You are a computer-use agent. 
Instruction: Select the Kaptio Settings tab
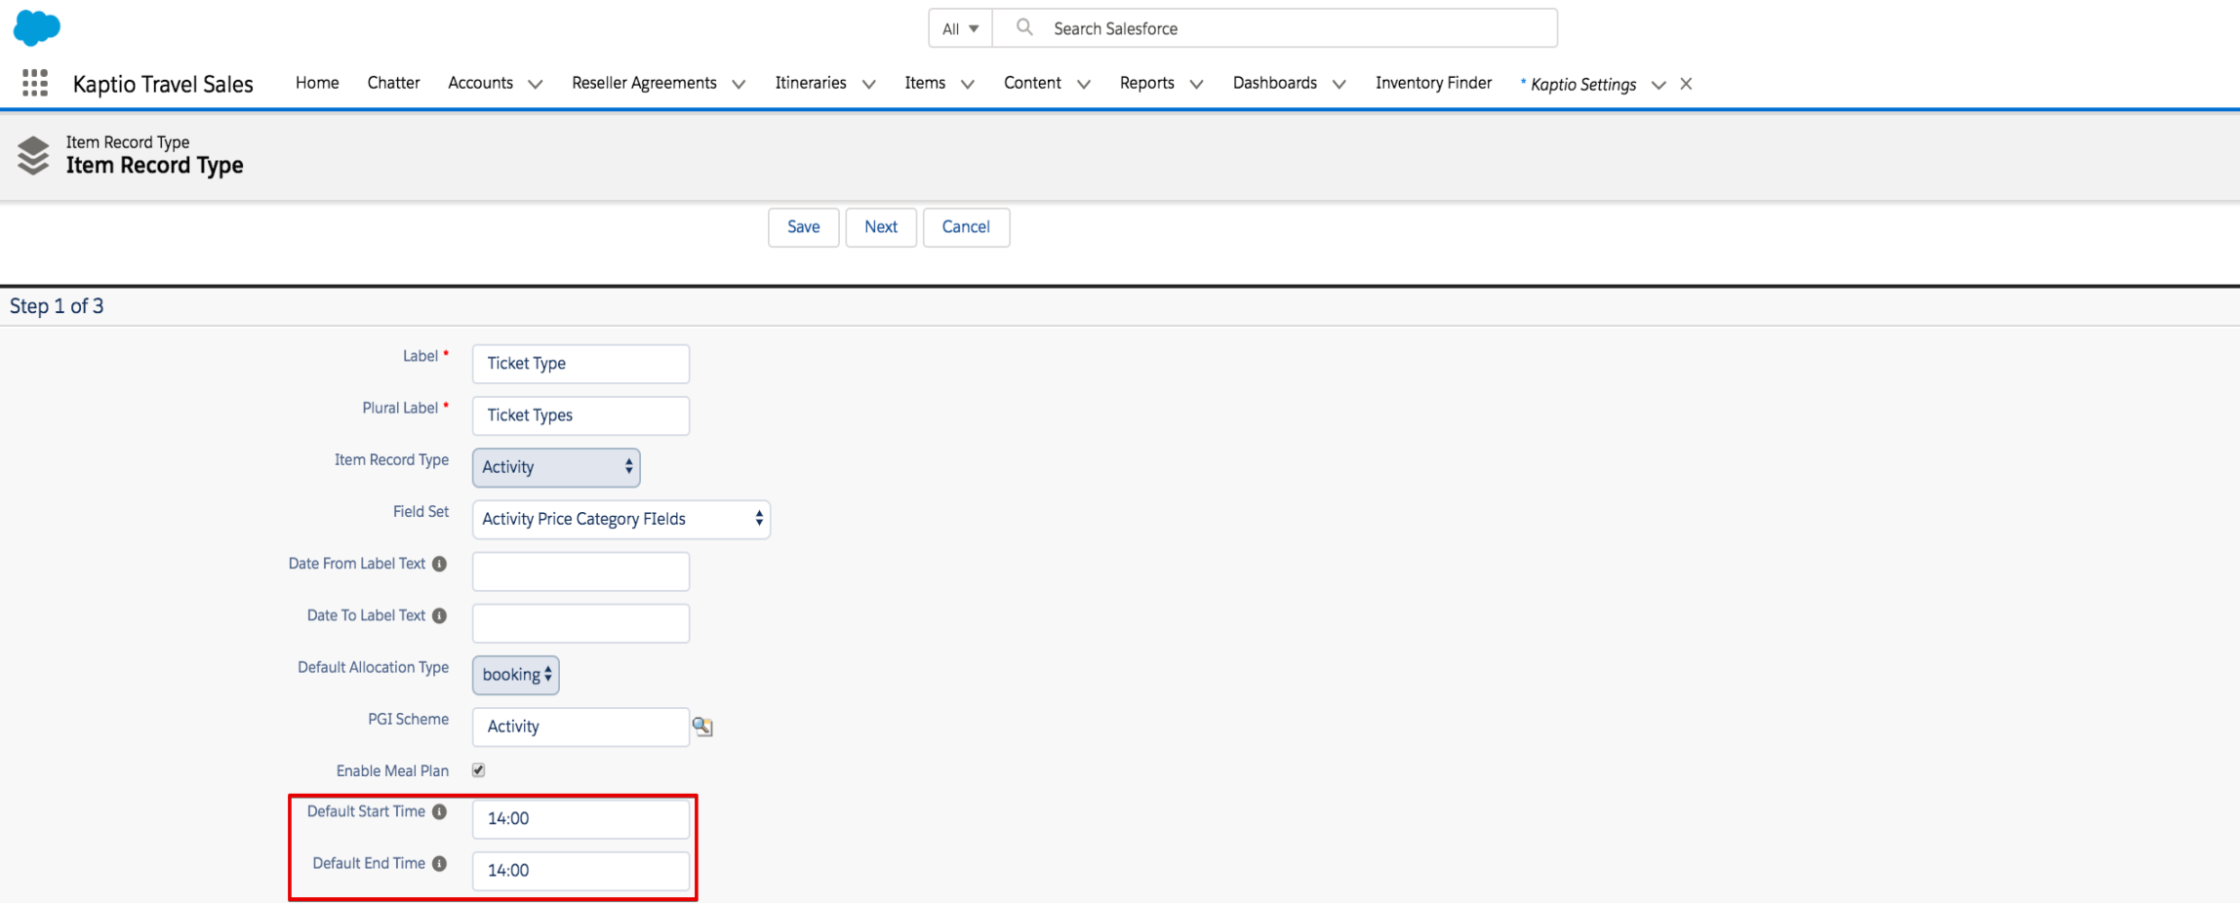1582,85
